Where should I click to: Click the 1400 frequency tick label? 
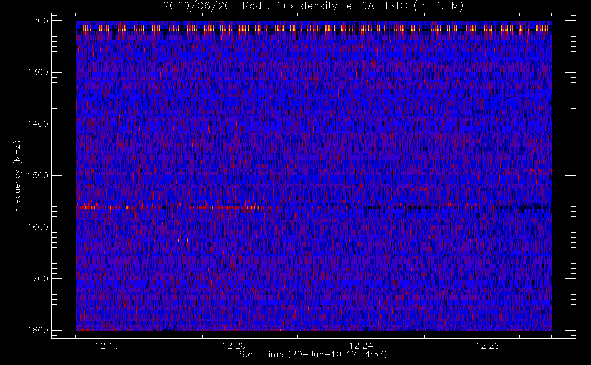point(38,124)
